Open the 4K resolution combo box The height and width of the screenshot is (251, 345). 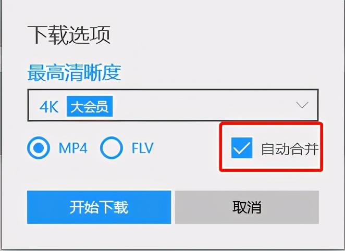(x=173, y=105)
